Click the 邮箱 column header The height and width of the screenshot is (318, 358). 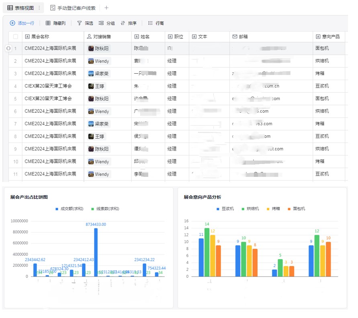[x=243, y=37]
